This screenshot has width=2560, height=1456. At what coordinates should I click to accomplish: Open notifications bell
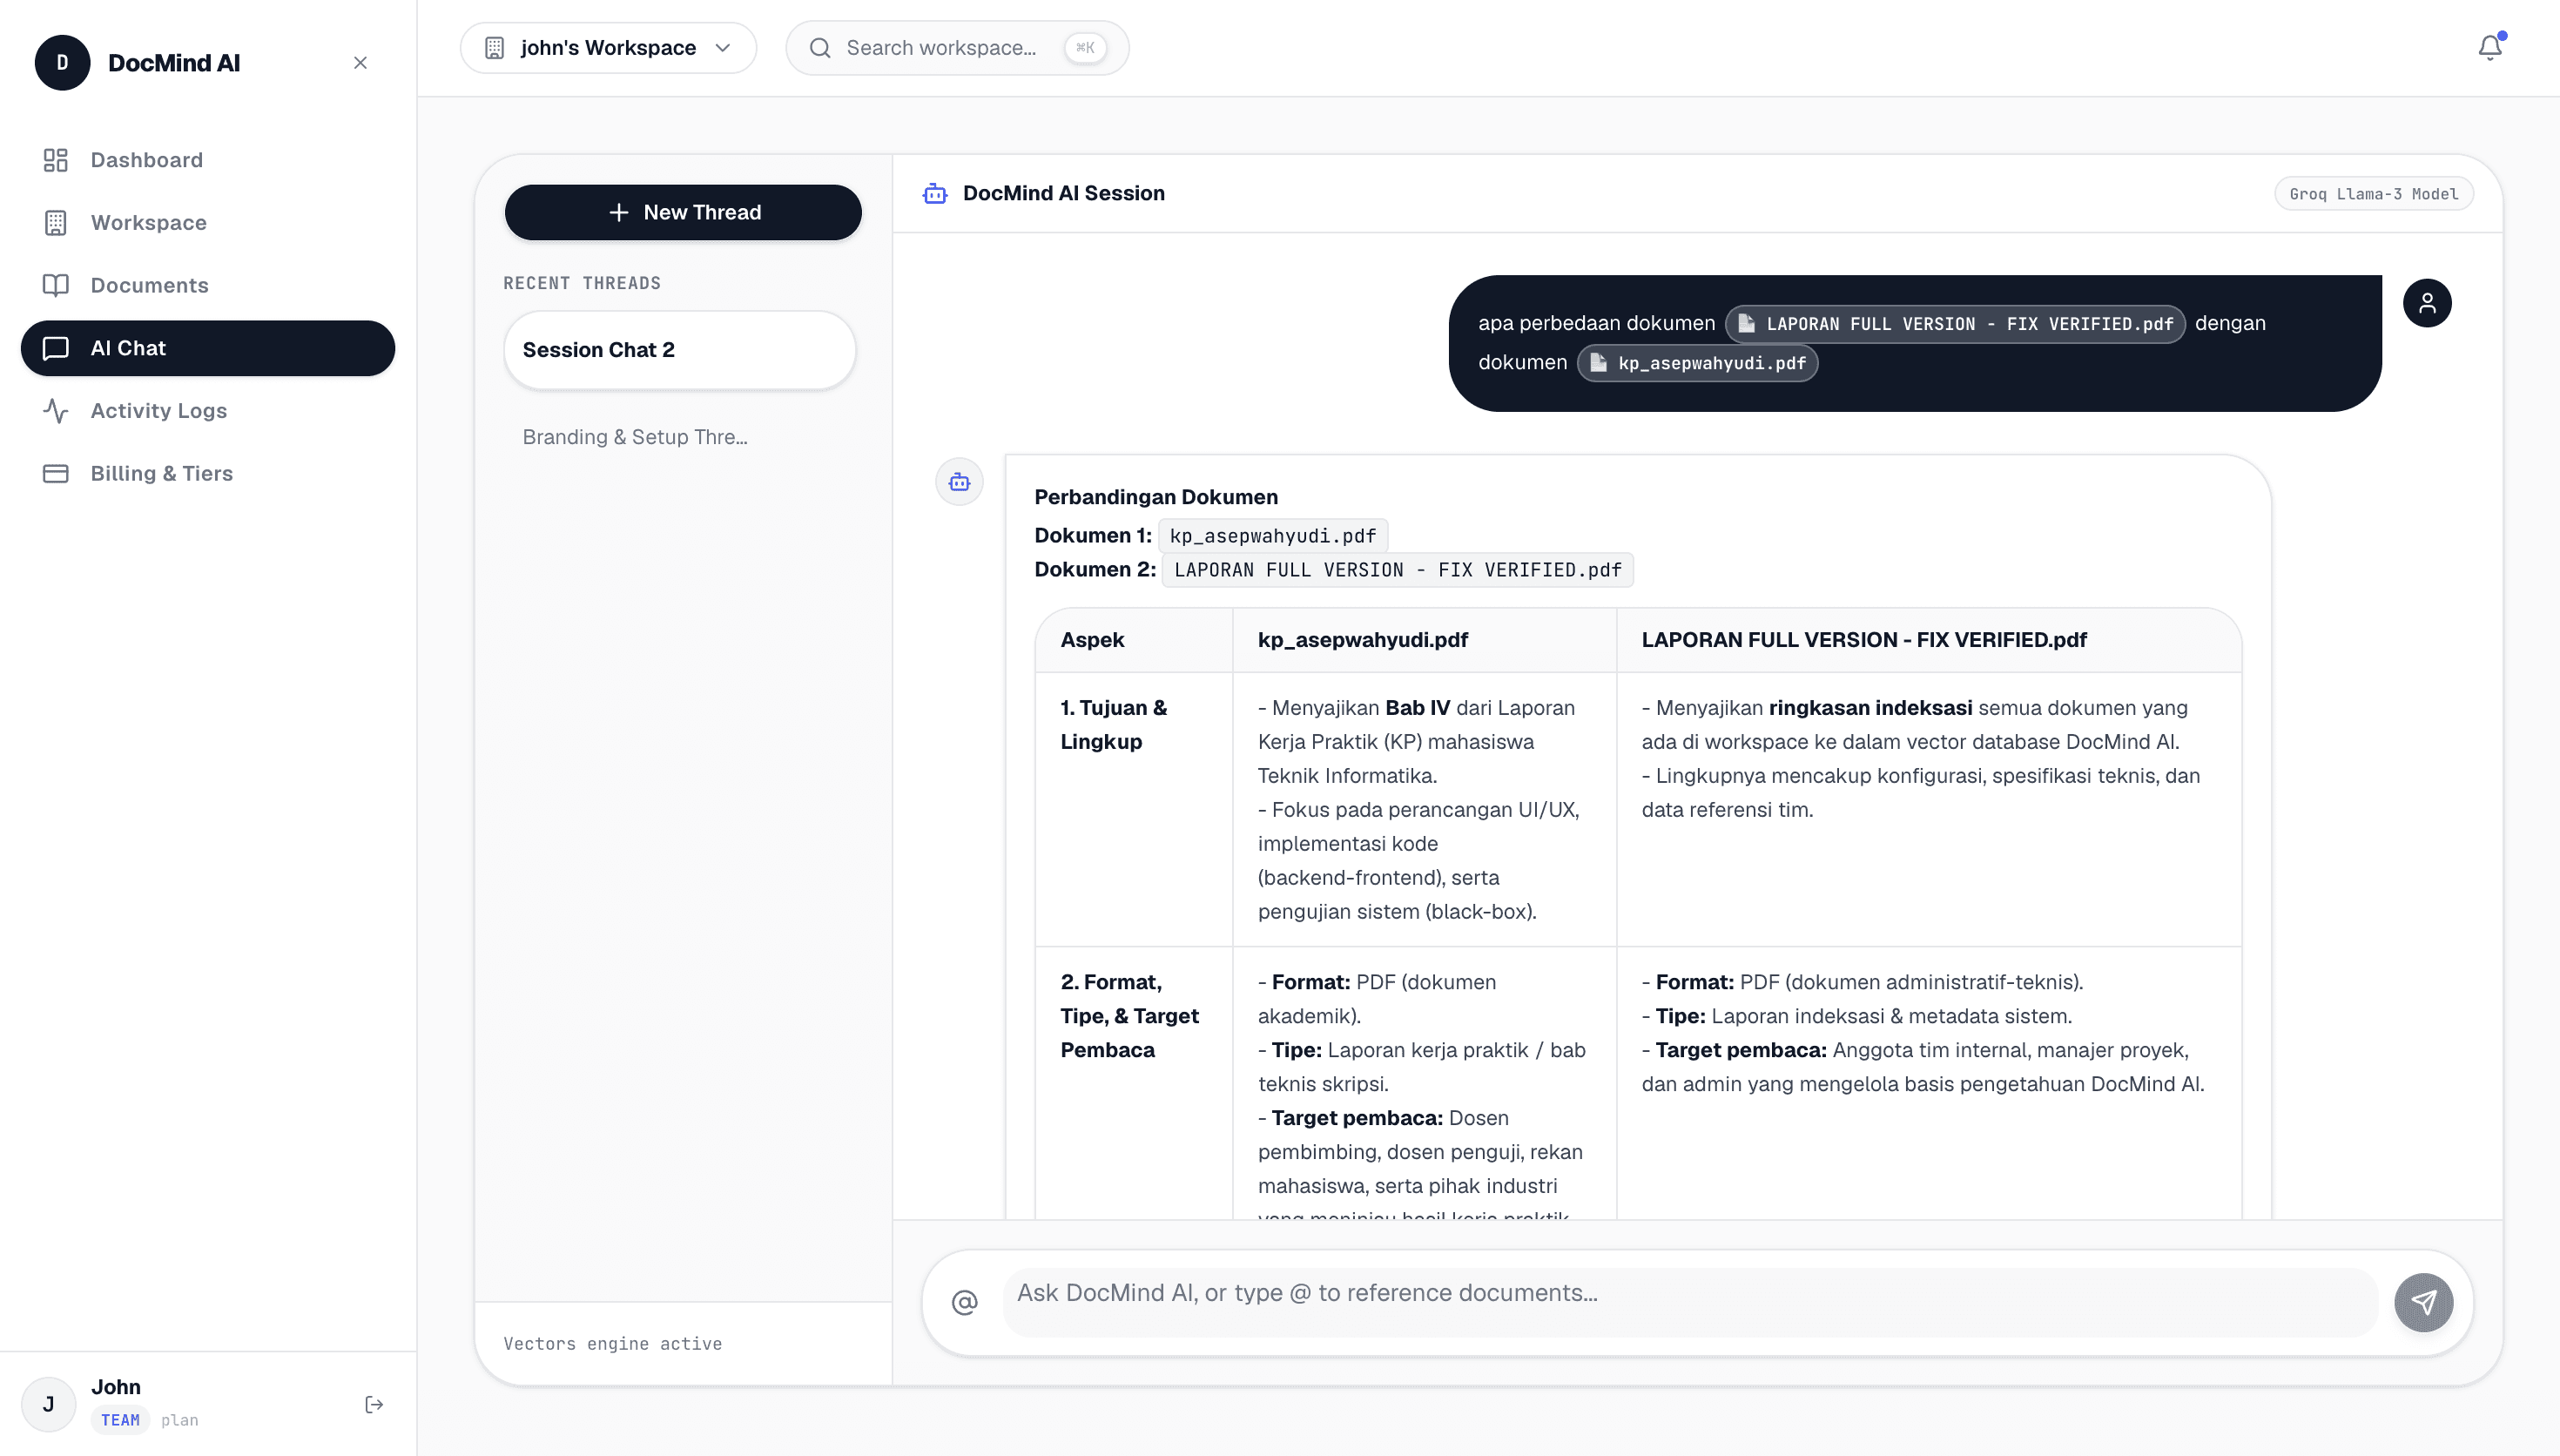2490,48
